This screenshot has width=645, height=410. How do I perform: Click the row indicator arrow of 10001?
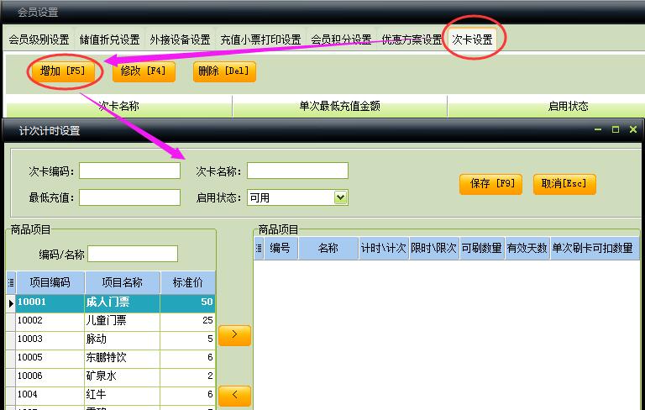coord(11,303)
